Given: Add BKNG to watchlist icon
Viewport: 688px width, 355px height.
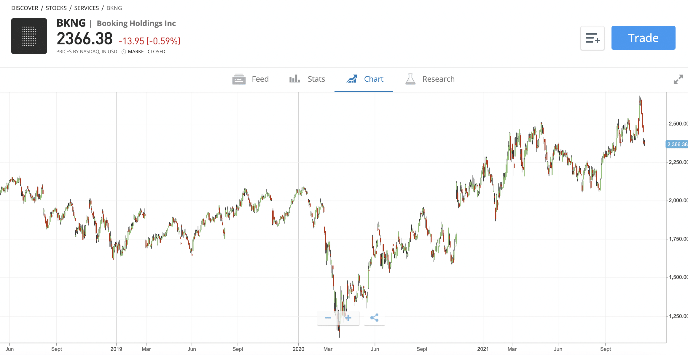Looking at the screenshot, I should pos(593,38).
